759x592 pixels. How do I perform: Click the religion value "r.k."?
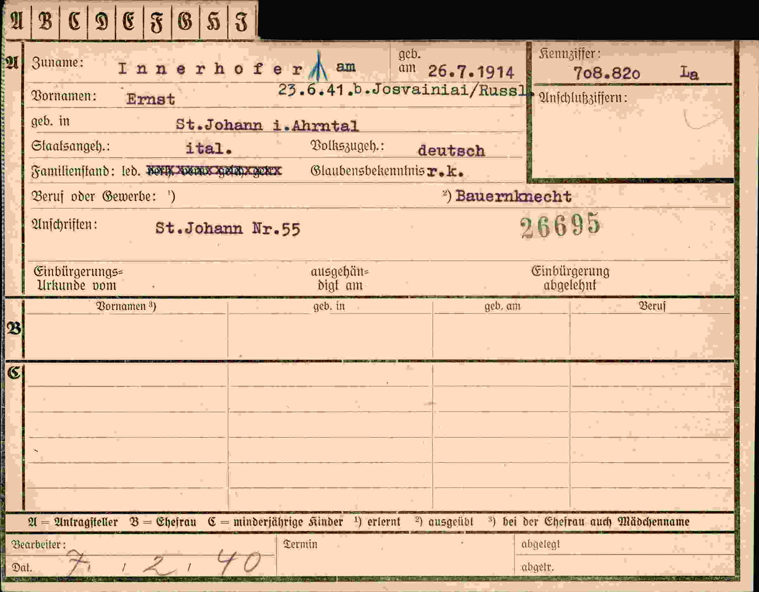tap(445, 172)
